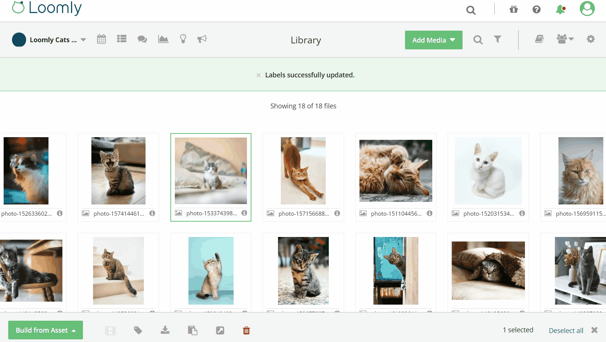Screen dimensions: 606x342
Task: Open the Loomly Cats calendar switcher dropdown
Action: point(84,39)
